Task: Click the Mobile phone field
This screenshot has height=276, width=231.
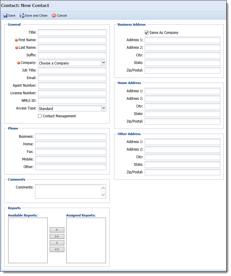Action: click(71, 159)
